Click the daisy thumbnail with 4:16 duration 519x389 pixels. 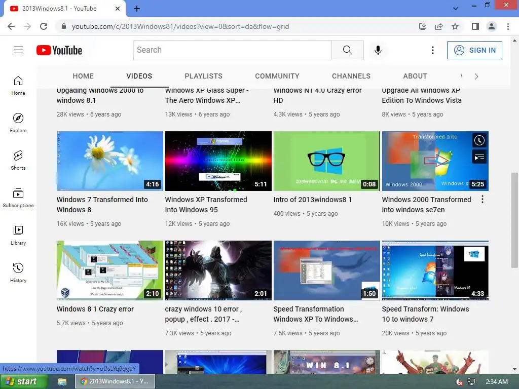tap(110, 161)
